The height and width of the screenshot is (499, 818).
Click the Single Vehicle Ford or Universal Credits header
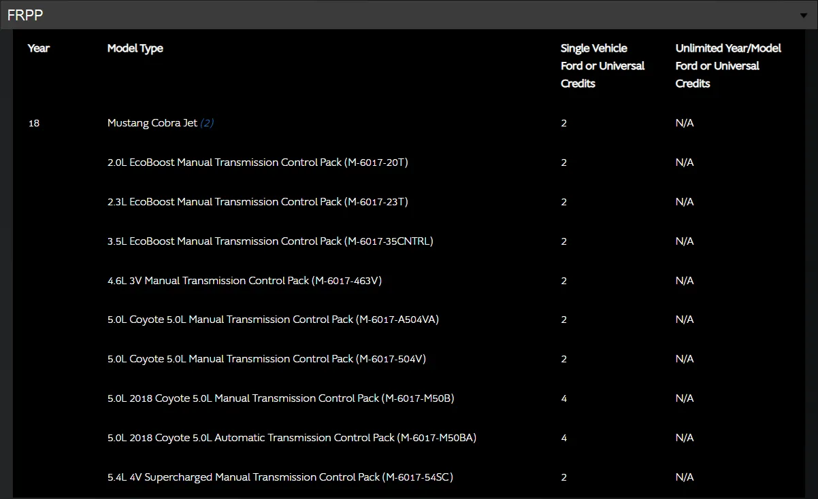[602, 66]
